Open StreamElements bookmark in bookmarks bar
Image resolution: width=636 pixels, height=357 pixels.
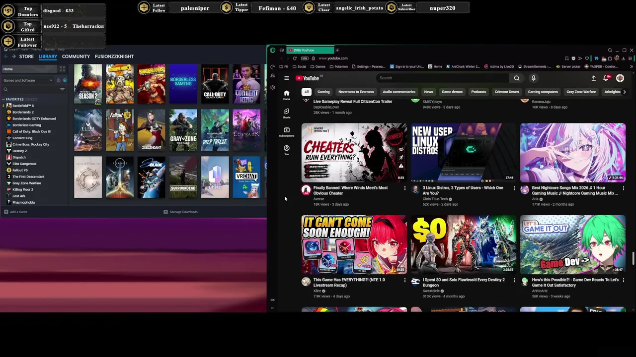pyautogui.click(x=535, y=67)
